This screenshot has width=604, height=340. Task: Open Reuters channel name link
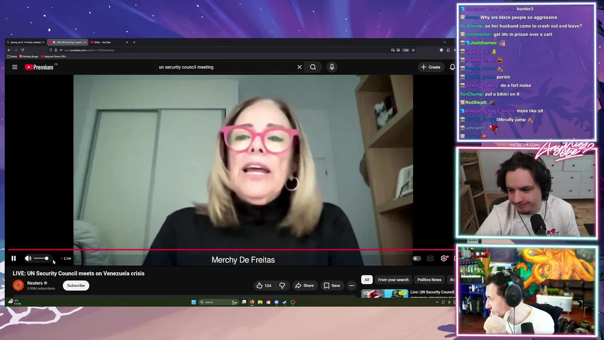35,283
